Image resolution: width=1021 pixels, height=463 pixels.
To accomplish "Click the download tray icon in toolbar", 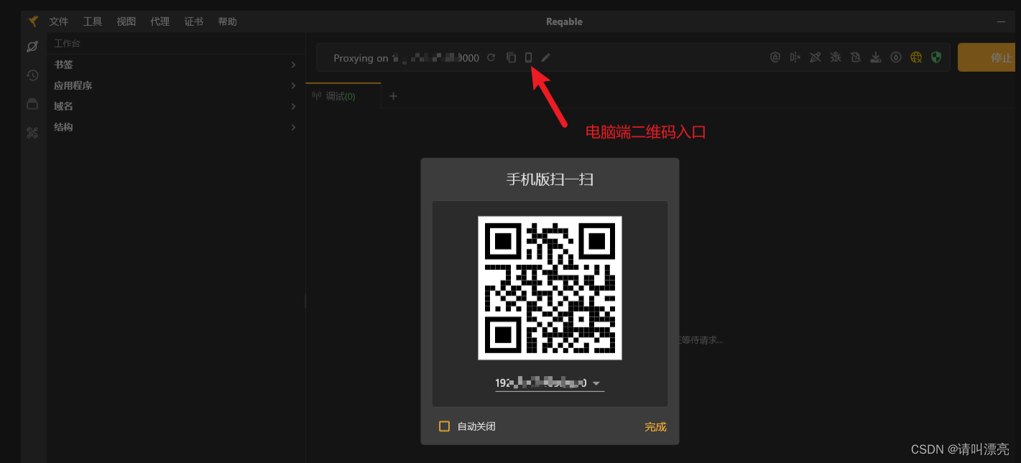I will 876,57.
